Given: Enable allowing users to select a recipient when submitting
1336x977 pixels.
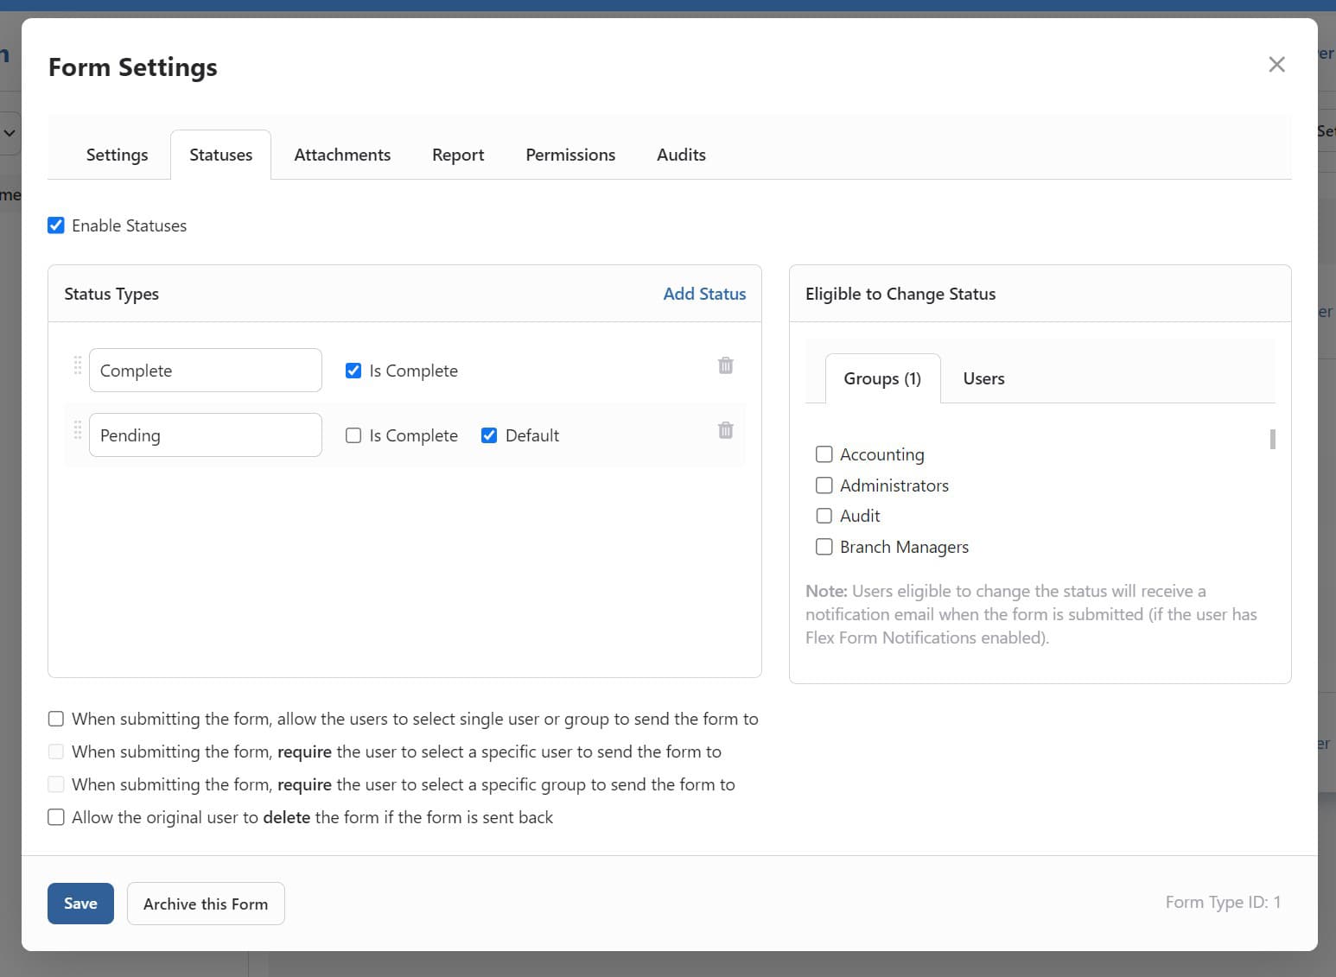Looking at the screenshot, I should click(x=55, y=718).
